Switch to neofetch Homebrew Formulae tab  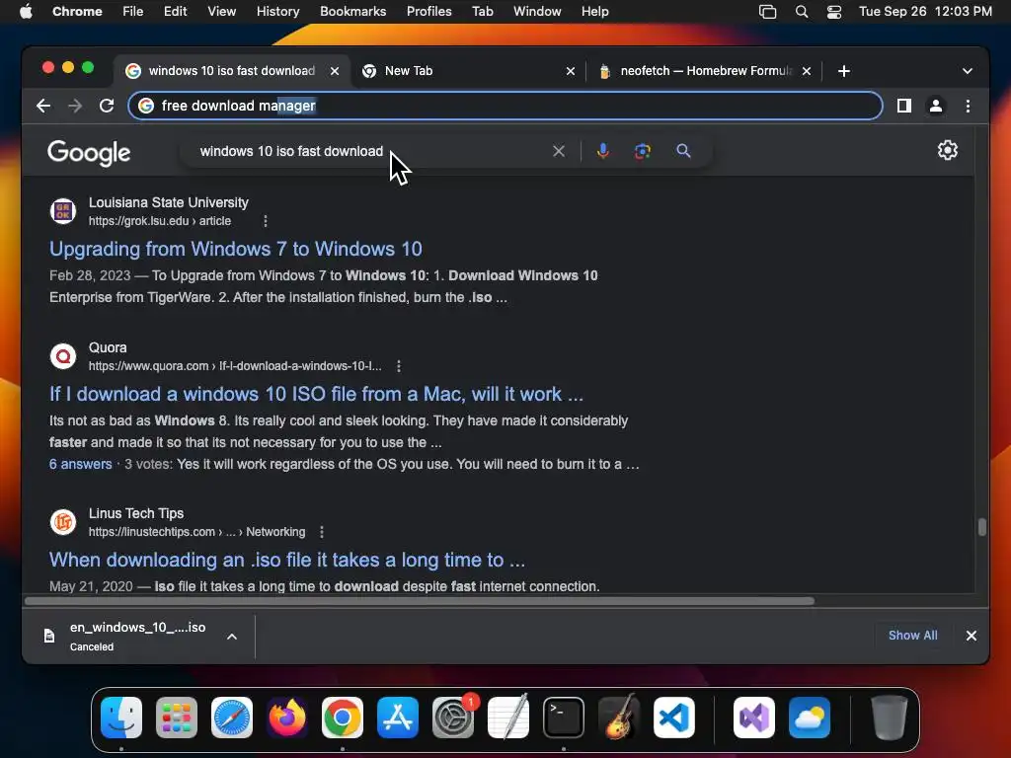point(705,71)
